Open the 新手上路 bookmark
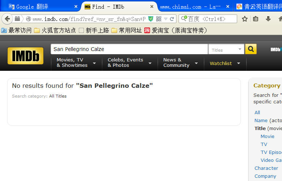Screen dimensions: 282x181 94,30
